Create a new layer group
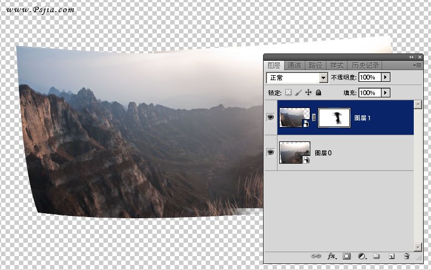Image resolution: width=431 pixels, height=270 pixels. point(376,256)
